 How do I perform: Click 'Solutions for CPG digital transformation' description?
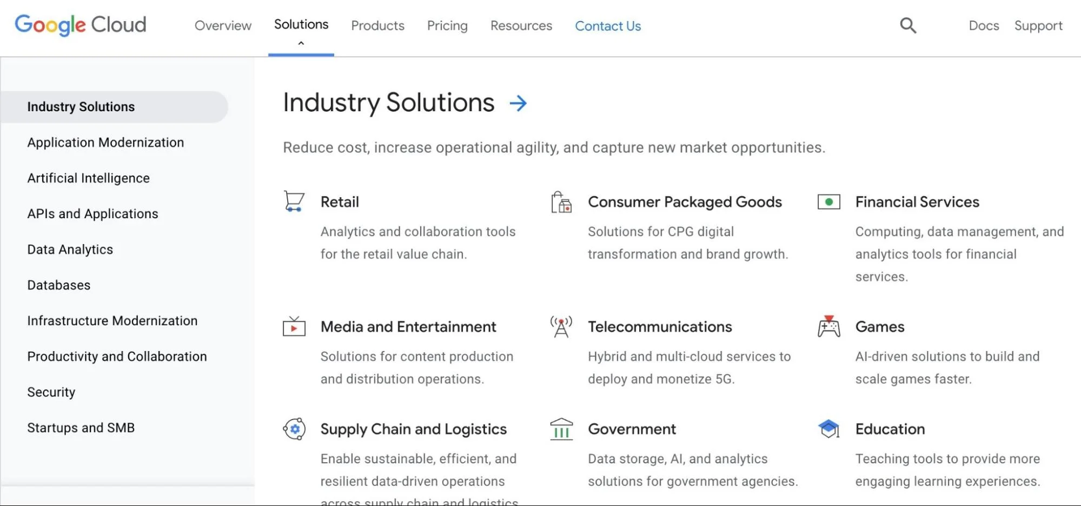click(x=688, y=243)
